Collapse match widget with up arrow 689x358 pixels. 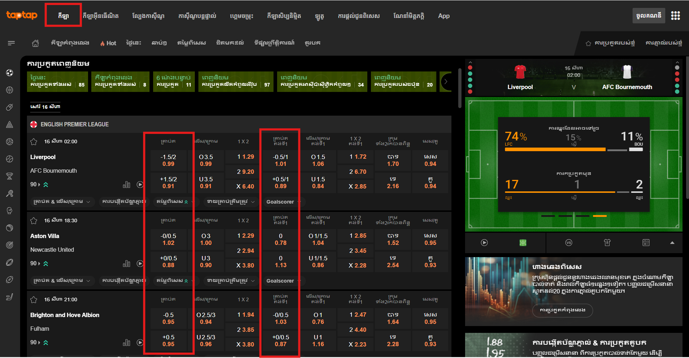point(672,243)
